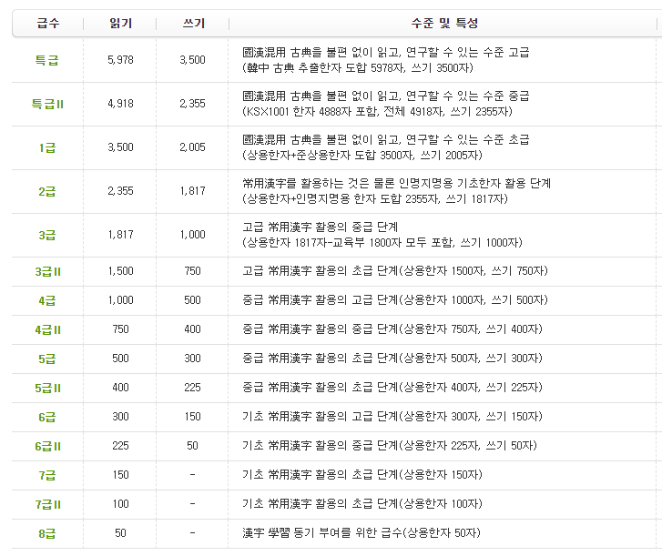Select the 7급II grade label
This screenshot has width=662, height=556.
click(47, 504)
